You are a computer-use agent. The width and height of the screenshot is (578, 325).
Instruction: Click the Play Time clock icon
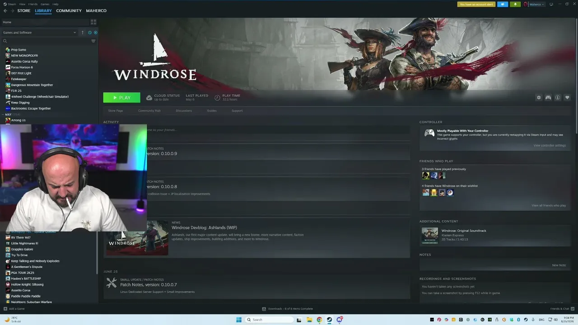[217, 97]
